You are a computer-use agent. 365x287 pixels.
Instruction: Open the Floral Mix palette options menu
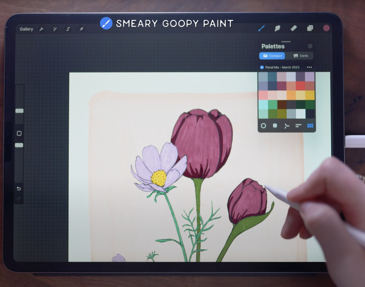[309, 67]
